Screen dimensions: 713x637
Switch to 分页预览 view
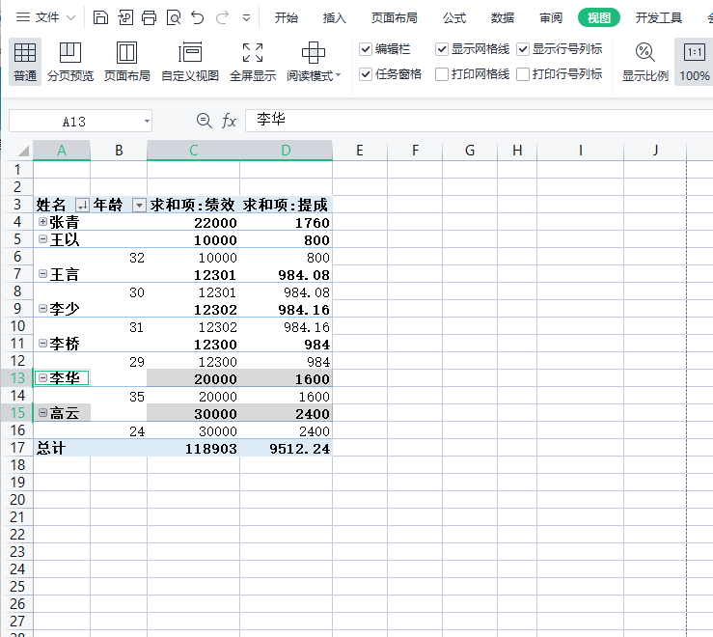(70, 62)
